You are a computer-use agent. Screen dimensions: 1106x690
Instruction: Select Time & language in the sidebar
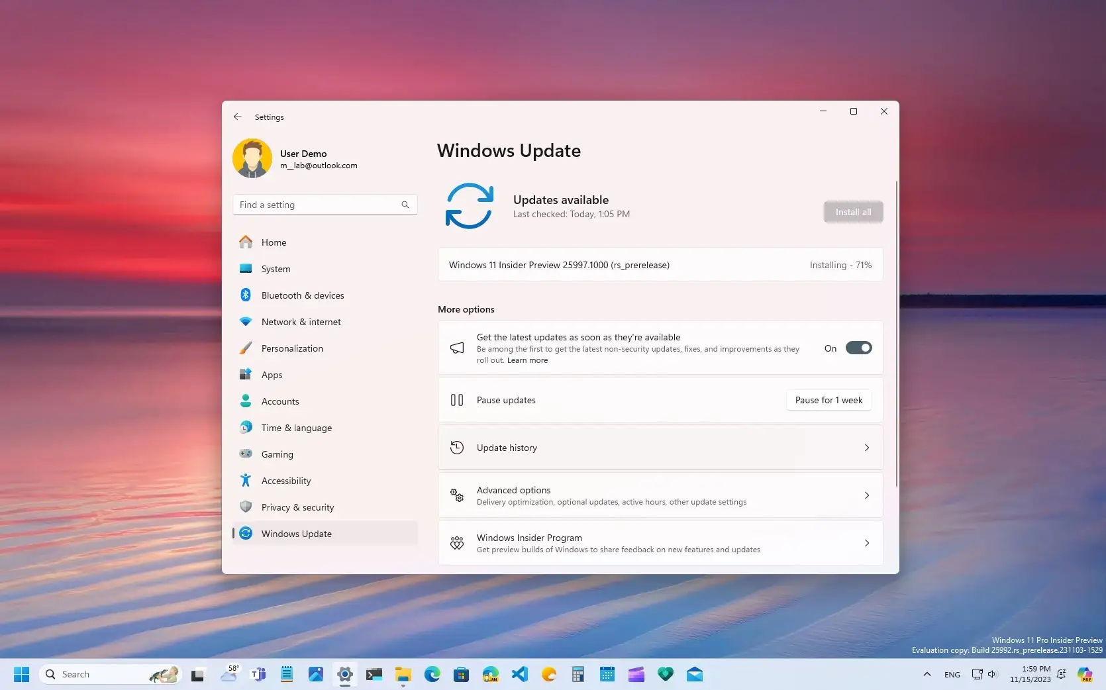(325, 428)
